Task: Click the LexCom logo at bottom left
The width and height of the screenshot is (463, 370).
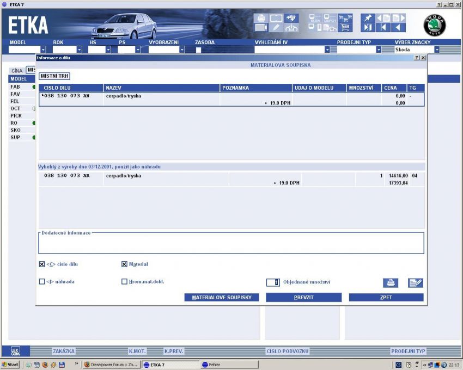Action: (15, 351)
